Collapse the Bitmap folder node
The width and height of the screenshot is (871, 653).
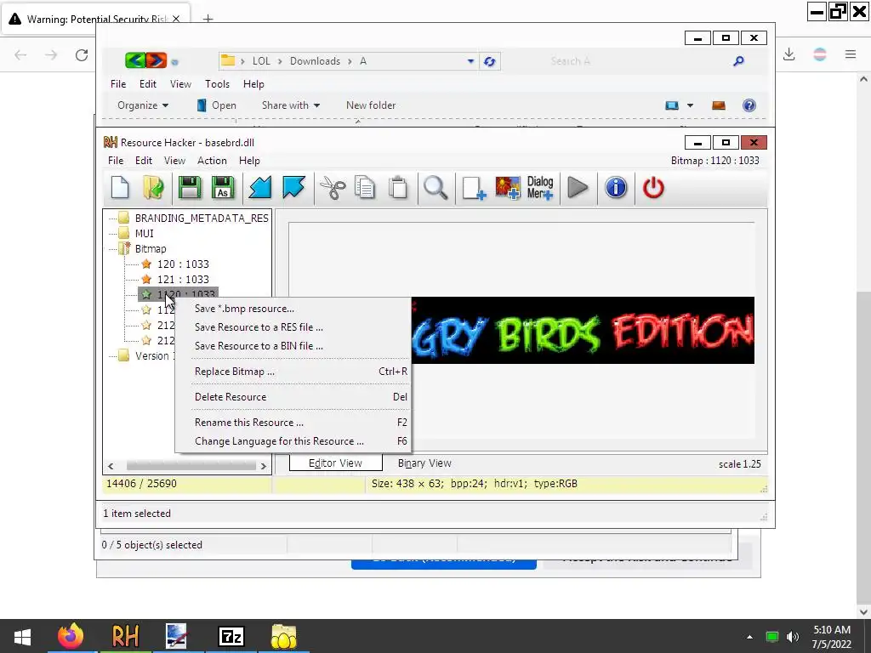124,249
